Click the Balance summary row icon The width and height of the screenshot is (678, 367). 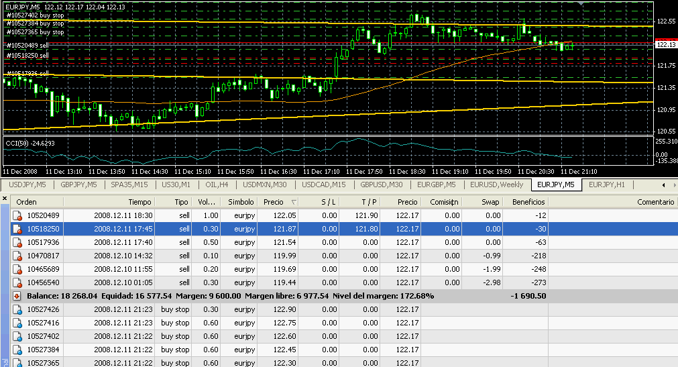pos(18,296)
